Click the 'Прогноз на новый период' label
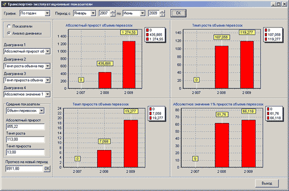 tap(26, 162)
